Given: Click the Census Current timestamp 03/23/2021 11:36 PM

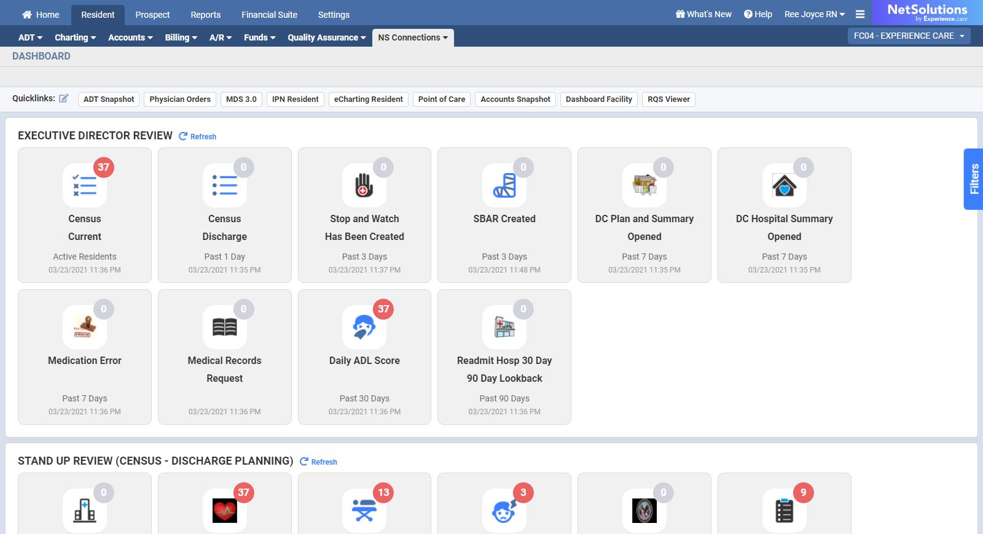Looking at the screenshot, I should coord(85,270).
